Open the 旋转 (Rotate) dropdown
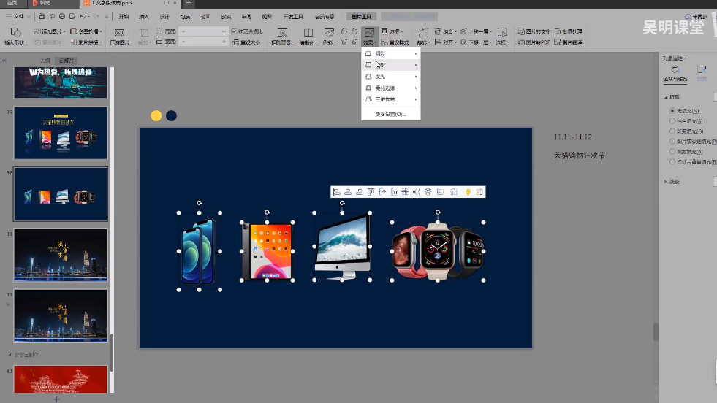 click(x=423, y=36)
